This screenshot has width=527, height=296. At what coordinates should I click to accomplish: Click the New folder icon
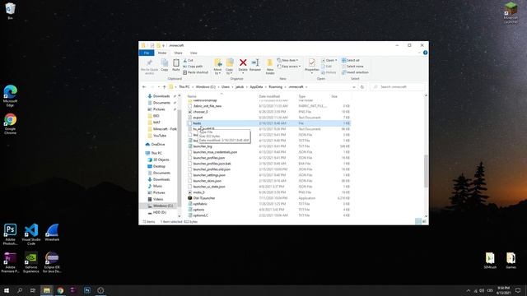(270, 63)
